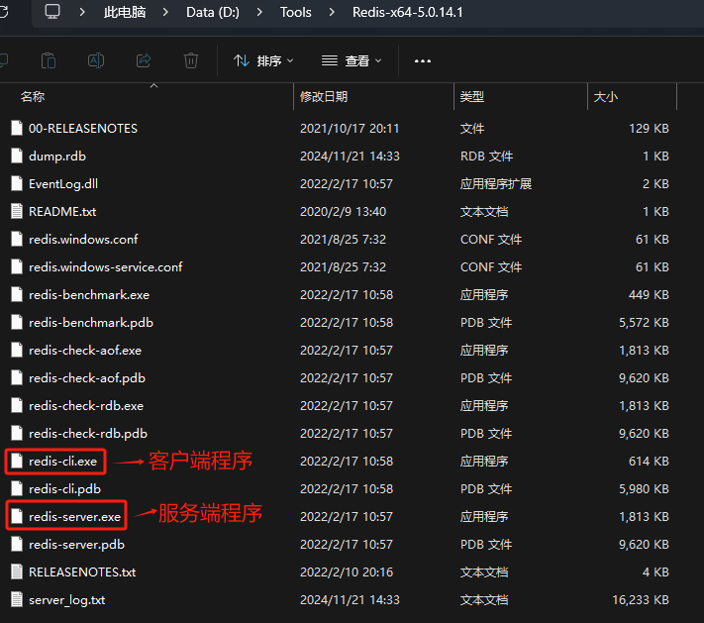Select the redis-check-aof.pdb file icon
Screen dimensions: 704x623
[x=17, y=377]
